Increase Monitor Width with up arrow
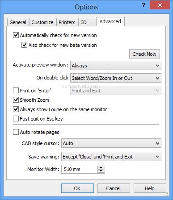173x200 pixels. 101,167
